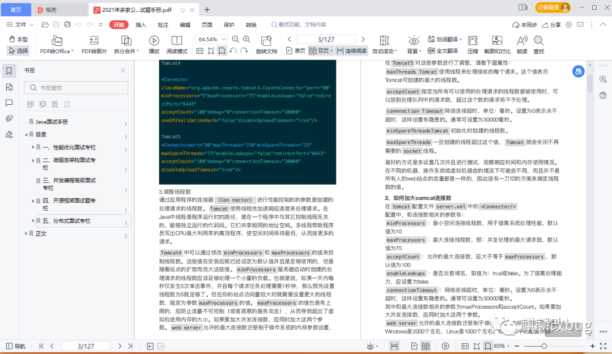612x354 pixels.
Task: Open the PDF转图片 converter
Action: point(93,45)
